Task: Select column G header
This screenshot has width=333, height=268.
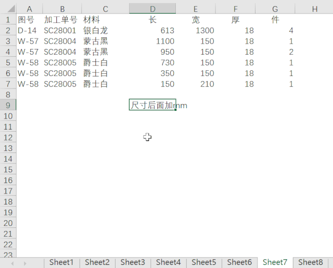Action: tap(275, 9)
